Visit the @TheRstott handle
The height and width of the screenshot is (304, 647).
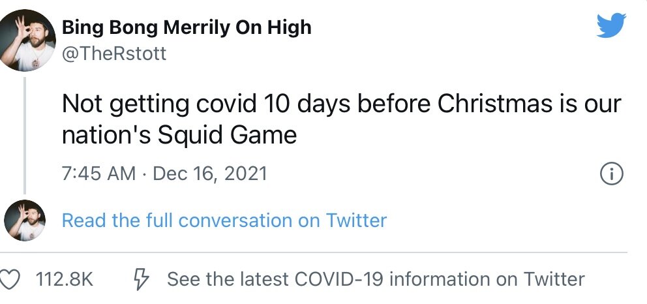(x=114, y=53)
